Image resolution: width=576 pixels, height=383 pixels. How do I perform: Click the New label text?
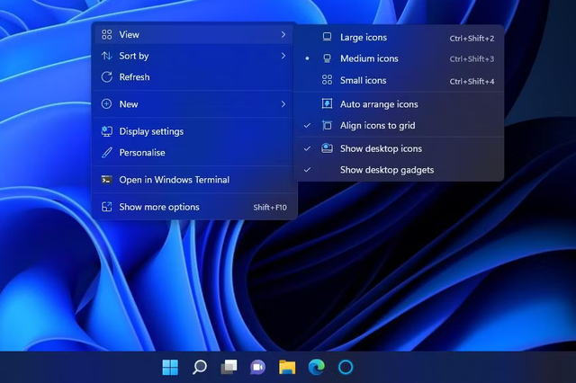click(129, 104)
